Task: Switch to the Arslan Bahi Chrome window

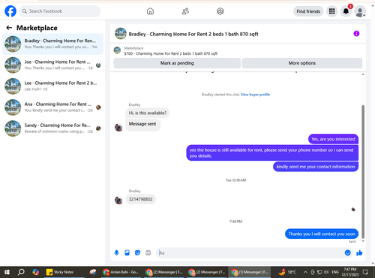Action: point(121,272)
